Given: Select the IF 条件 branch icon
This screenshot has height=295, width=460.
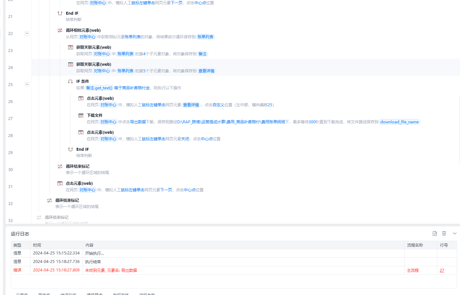Looking at the screenshot, I should pos(70,81).
